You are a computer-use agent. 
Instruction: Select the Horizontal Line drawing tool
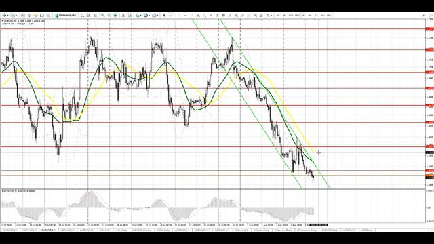pyautogui.click(x=185, y=15)
